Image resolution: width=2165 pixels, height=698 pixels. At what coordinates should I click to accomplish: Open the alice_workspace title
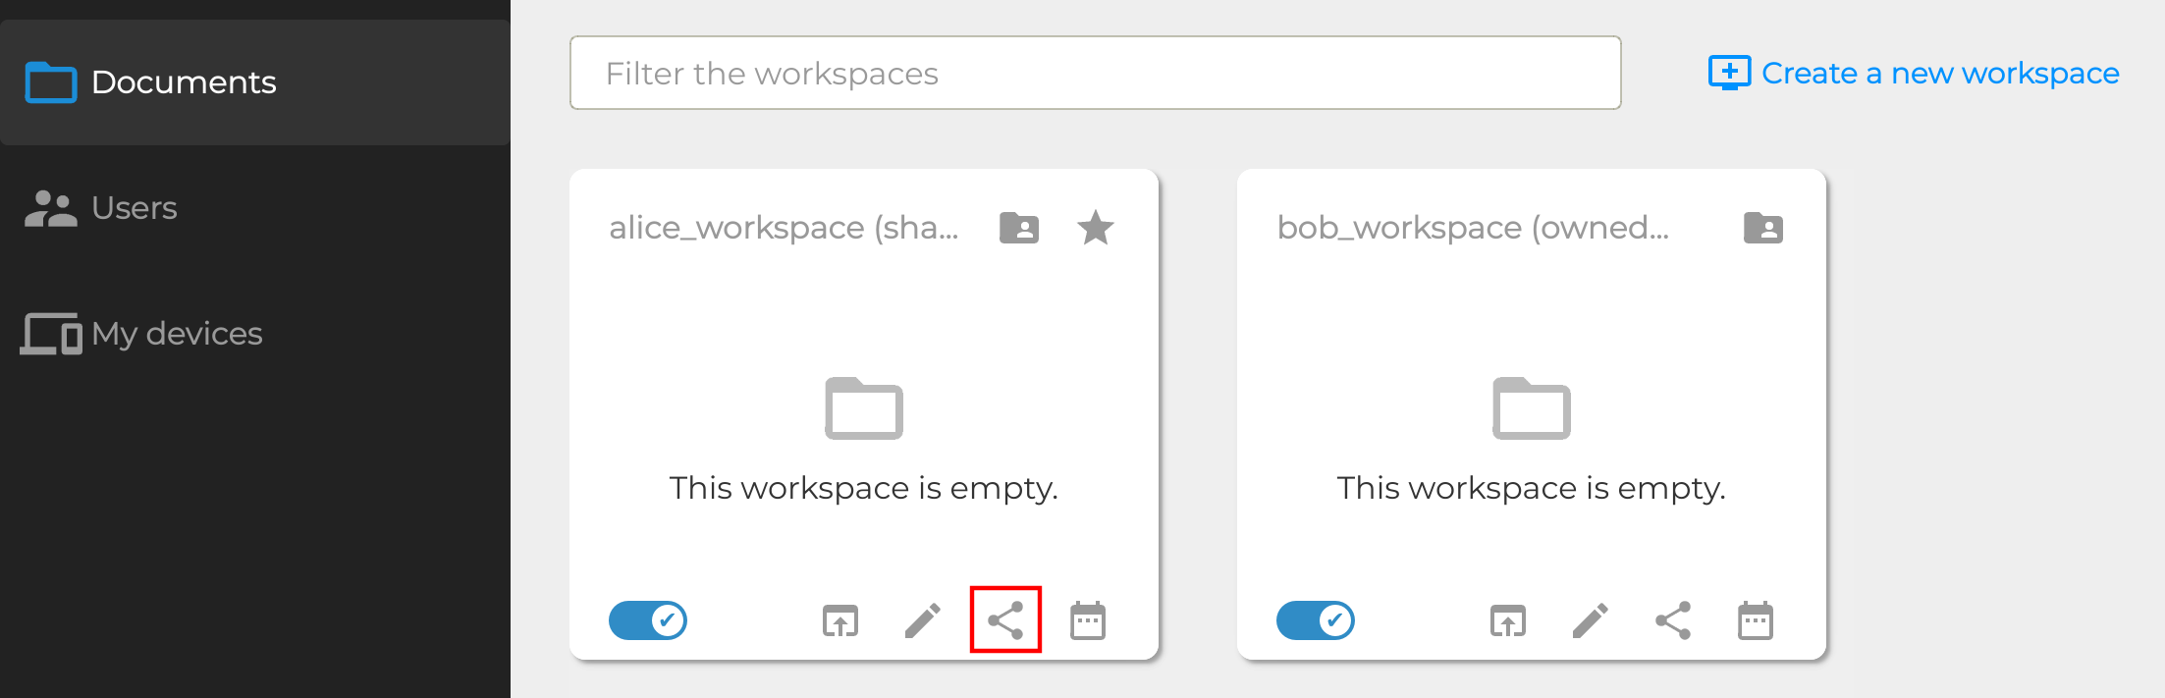point(784,228)
